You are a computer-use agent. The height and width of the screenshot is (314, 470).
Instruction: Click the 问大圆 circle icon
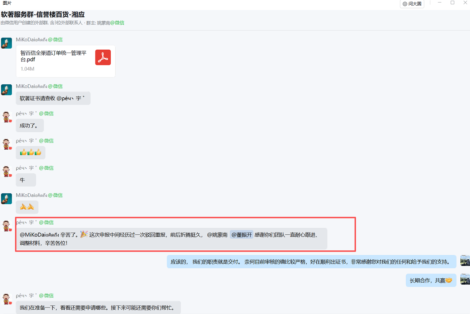coord(405,4)
